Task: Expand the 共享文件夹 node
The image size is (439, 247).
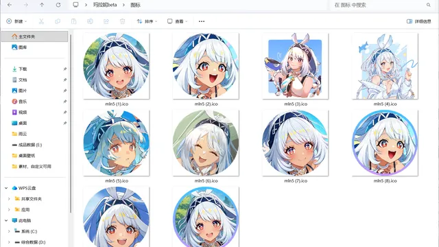Action: 9,199
